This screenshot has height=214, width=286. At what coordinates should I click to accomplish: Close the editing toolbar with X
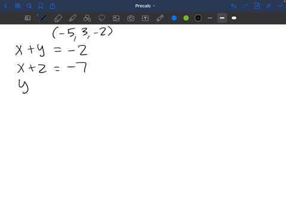(x=269, y=6)
